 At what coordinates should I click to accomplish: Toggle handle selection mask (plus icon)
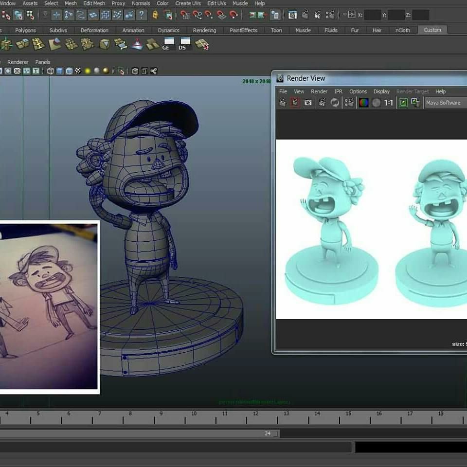[x=56, y=15]
